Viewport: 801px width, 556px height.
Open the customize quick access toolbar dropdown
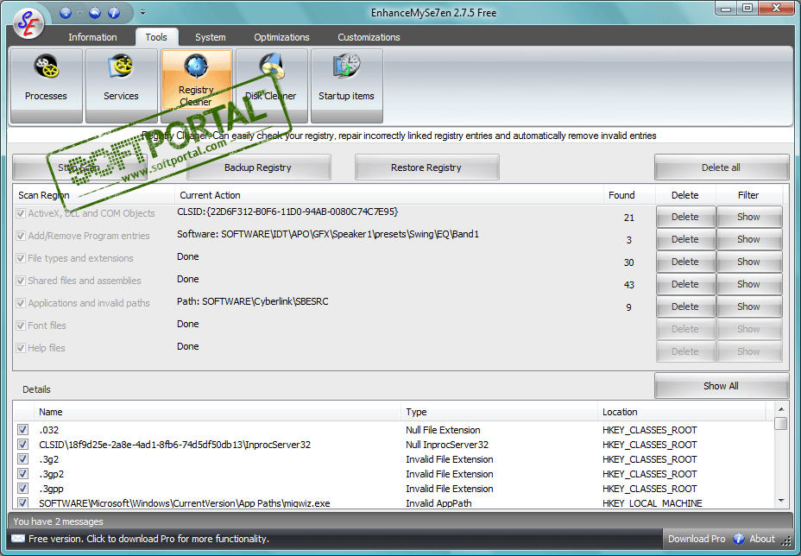[x=142, y=12]
